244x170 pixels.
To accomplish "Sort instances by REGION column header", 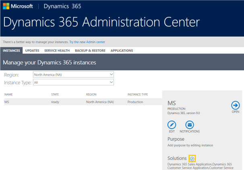I will (91, 94).
